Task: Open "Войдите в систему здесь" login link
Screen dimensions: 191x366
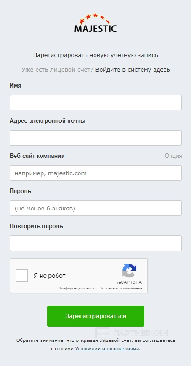Action: (x=133, y=70)
